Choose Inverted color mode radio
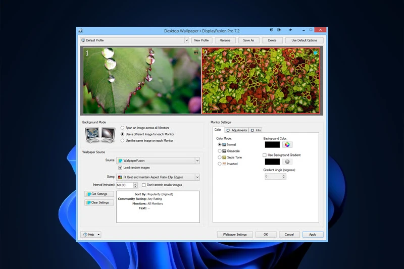The width and height of the screenshot is (404, 269). tap(220, 164)
